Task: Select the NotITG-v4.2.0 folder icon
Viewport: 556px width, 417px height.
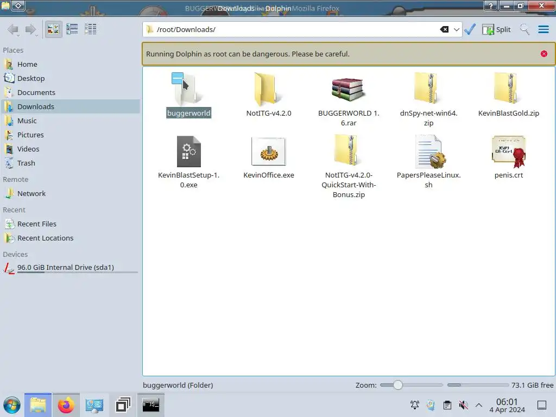Action: click(268, 89)
